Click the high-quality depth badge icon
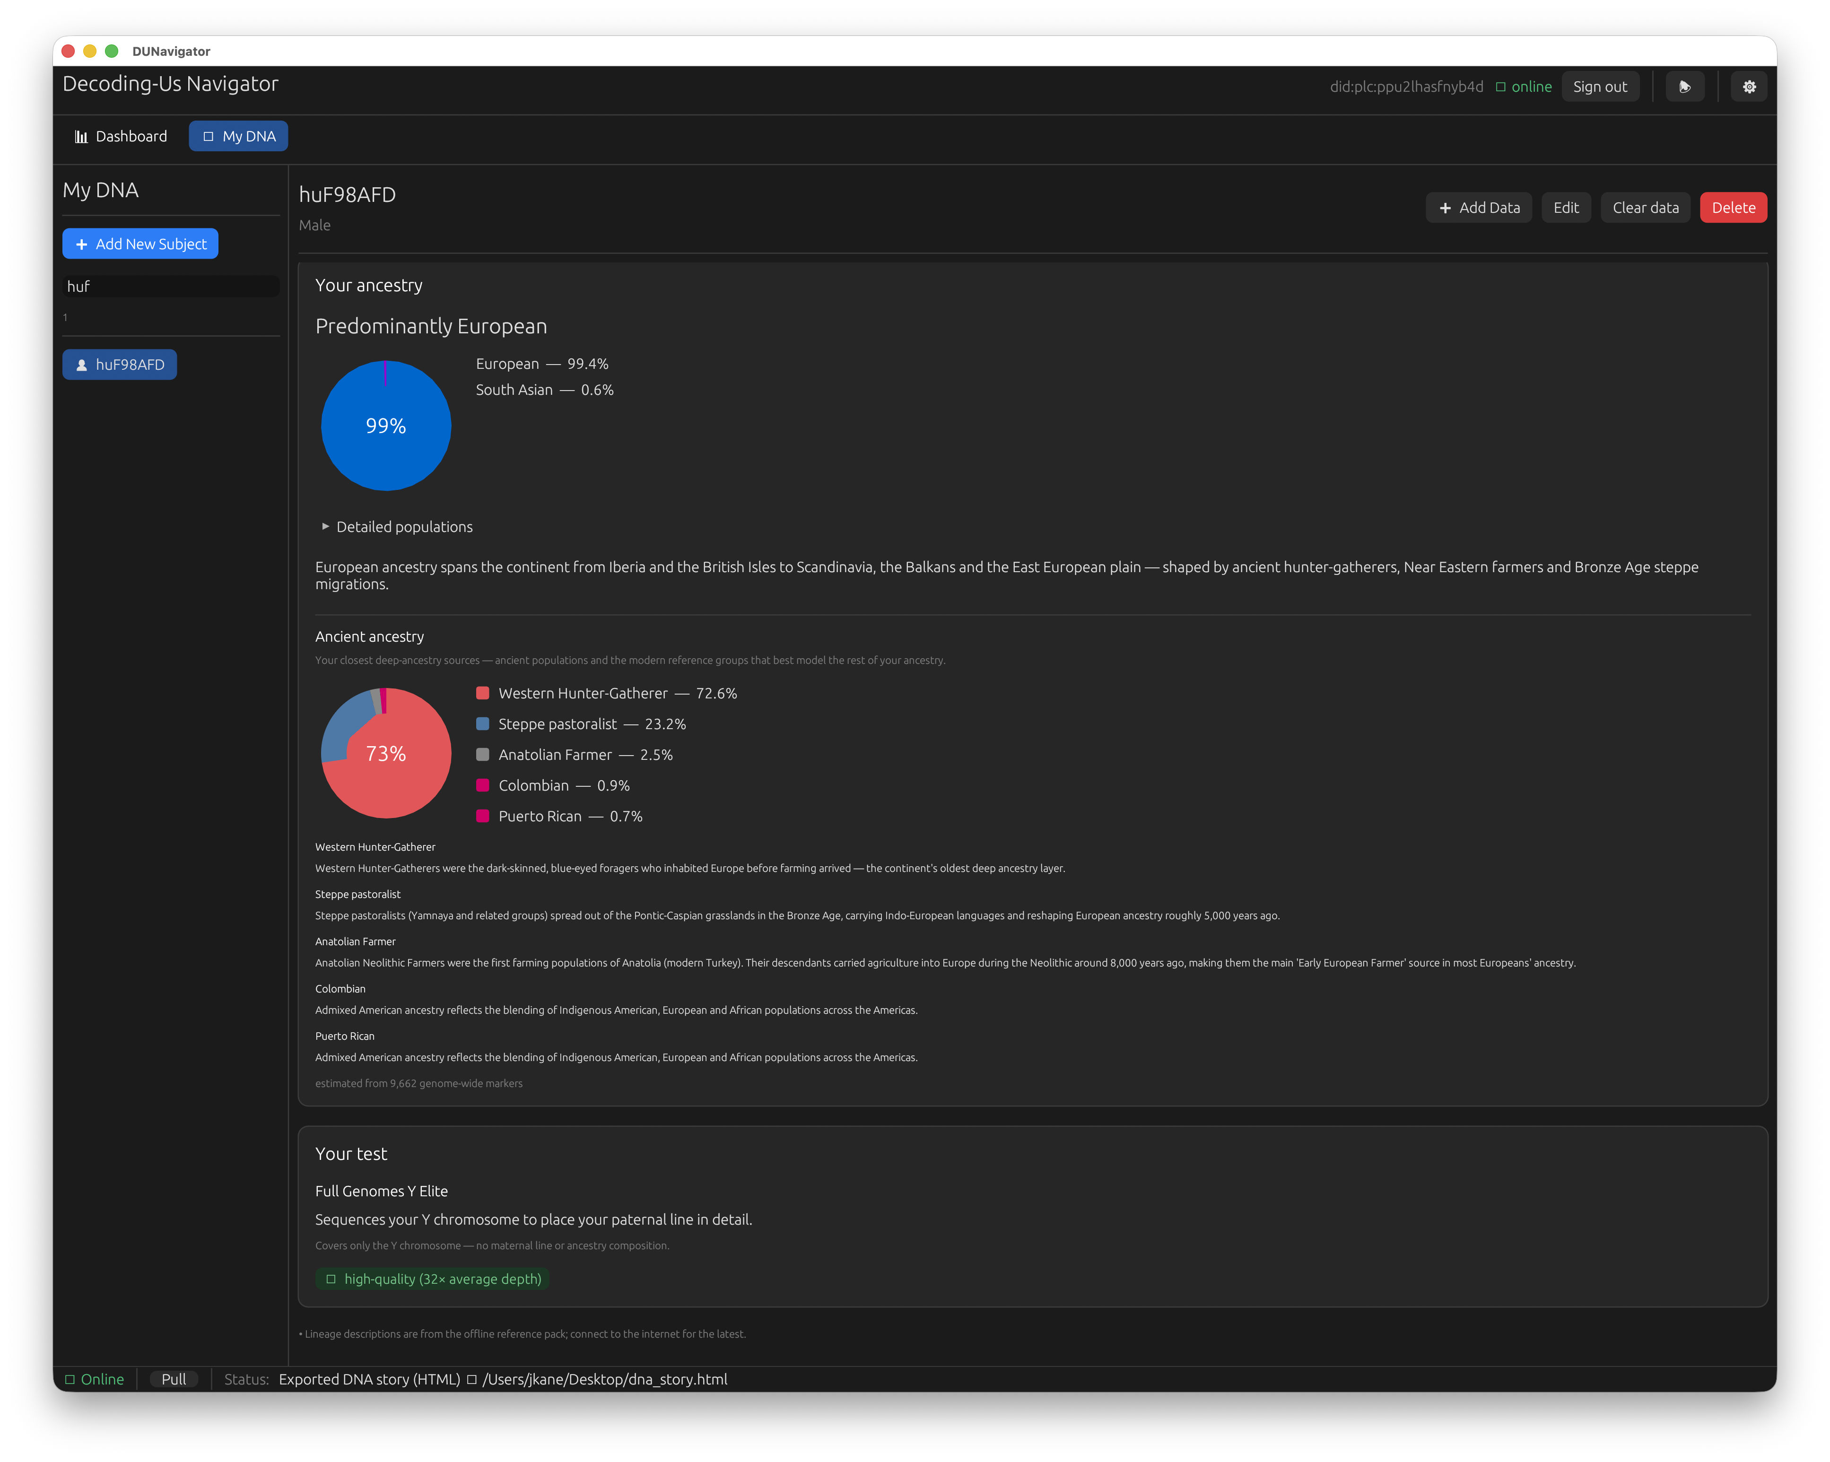Screen dimensions: 1830x1462 pyautogui.click(x=331, y=1279)
